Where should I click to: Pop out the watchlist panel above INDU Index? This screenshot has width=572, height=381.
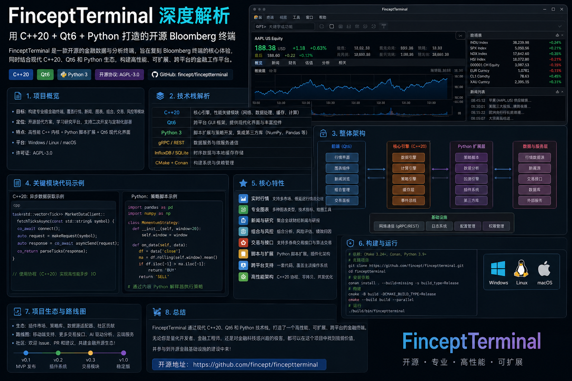[x=557, y=35]
